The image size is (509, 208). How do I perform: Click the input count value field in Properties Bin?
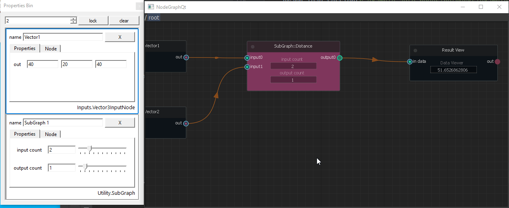pos(61,150)
